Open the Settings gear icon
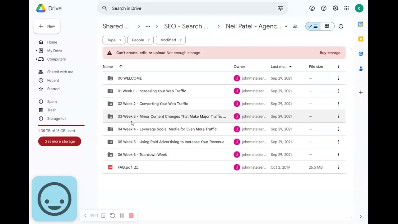Image resolution: width=398 pixels, height=224 pixels. pyautogui.click(x=335, y=8)
